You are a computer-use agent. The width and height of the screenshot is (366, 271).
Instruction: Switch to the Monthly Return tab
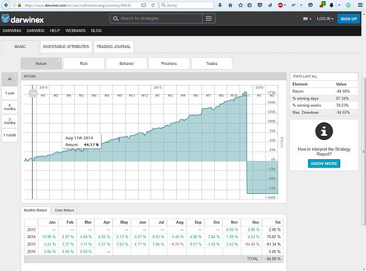(36, 210)
